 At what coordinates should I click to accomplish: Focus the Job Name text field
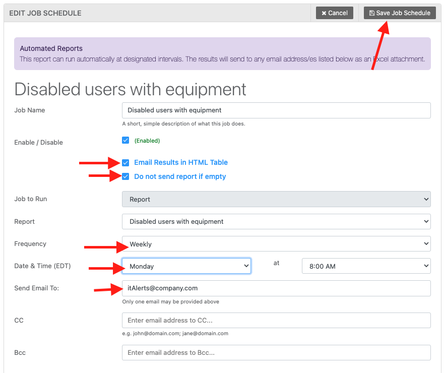276,110
